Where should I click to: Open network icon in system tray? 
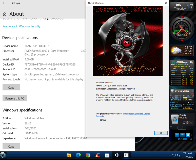point(174,155)
